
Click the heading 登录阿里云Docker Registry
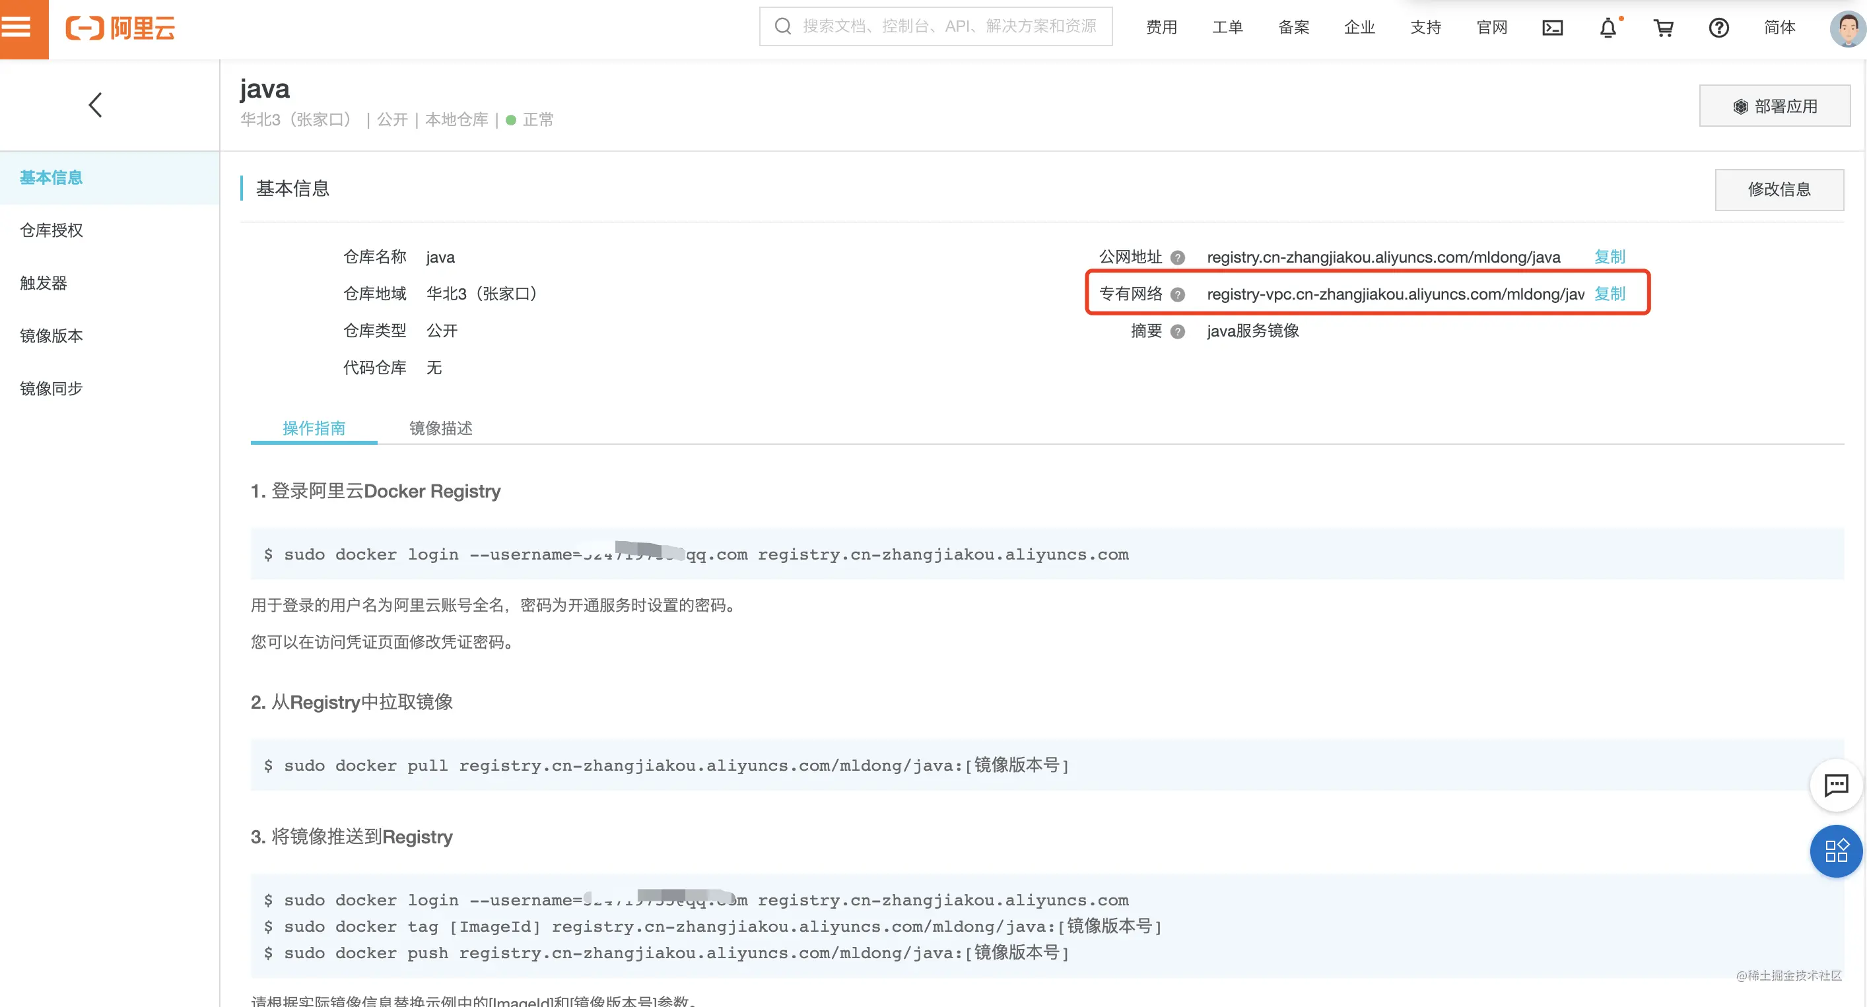[x=376, y=491]
